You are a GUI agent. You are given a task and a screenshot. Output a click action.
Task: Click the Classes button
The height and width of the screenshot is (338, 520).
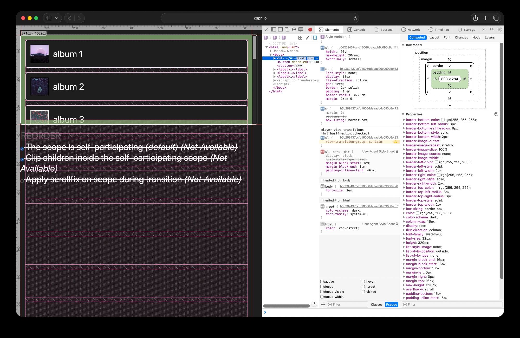pos(376,304)
